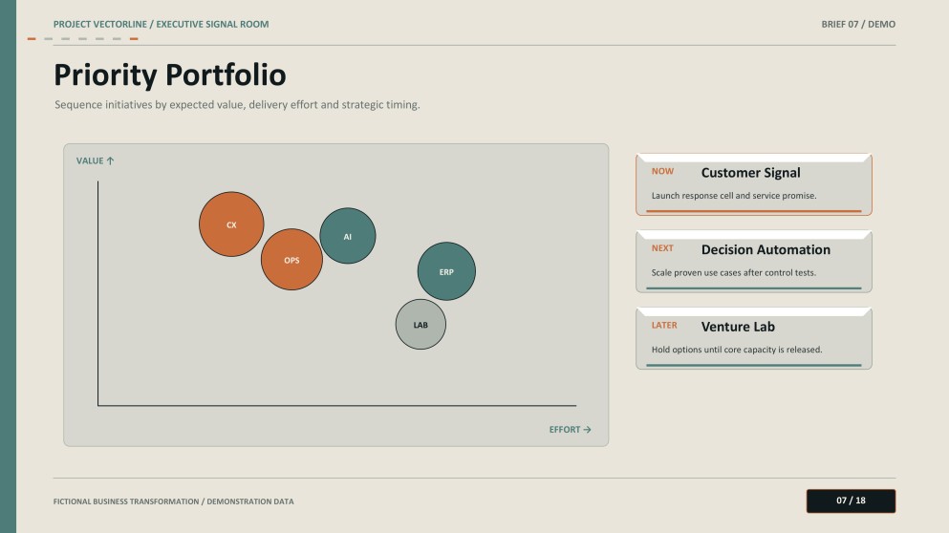The image size is (949, 533).
Task: Click the LATER tag label
Action: pyautogui.click(x=664, y=325)
